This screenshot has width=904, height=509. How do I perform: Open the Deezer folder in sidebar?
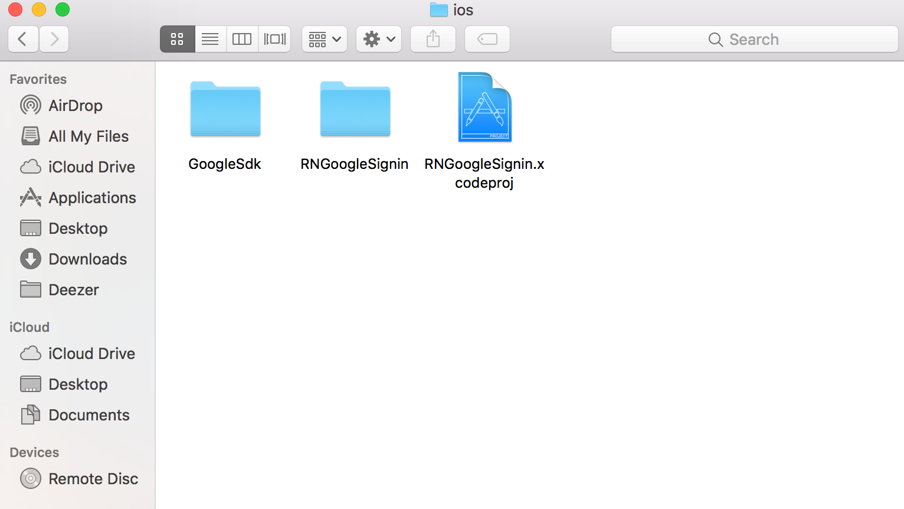pyautogui.click(x=73, y=290)
